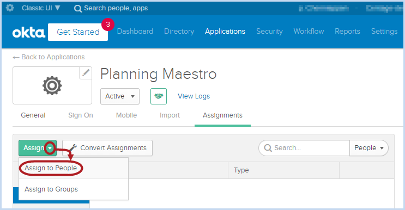This screenshot has height=210, width=405.
Task: Open the Directory menu
Action: point(179,32)
